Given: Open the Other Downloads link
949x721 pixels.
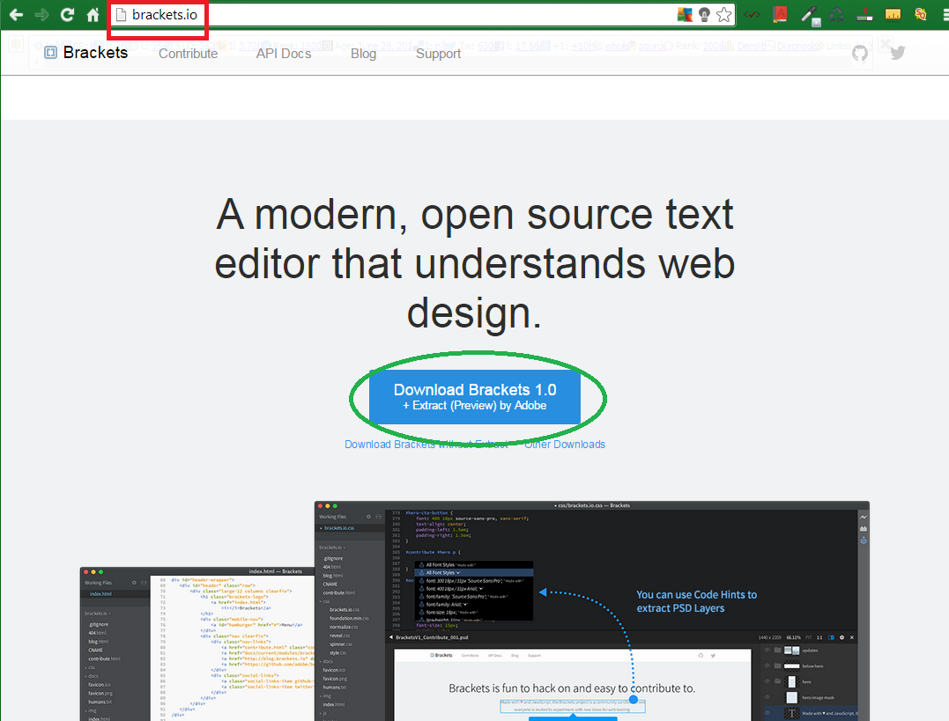Looking at the screenshot, I should point(564,445).
